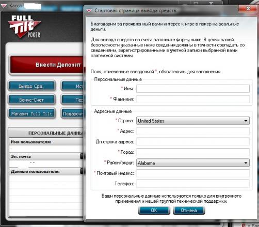259x227 pixels.
Task: Select the Адрес address input field
Action: [193, 131]
